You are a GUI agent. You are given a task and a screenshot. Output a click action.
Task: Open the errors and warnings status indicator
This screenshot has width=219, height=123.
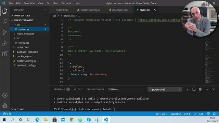pos(8,114)
